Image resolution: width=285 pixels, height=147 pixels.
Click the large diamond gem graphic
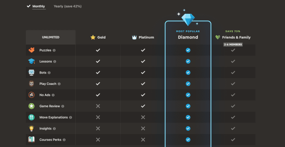tap(188, 19)
